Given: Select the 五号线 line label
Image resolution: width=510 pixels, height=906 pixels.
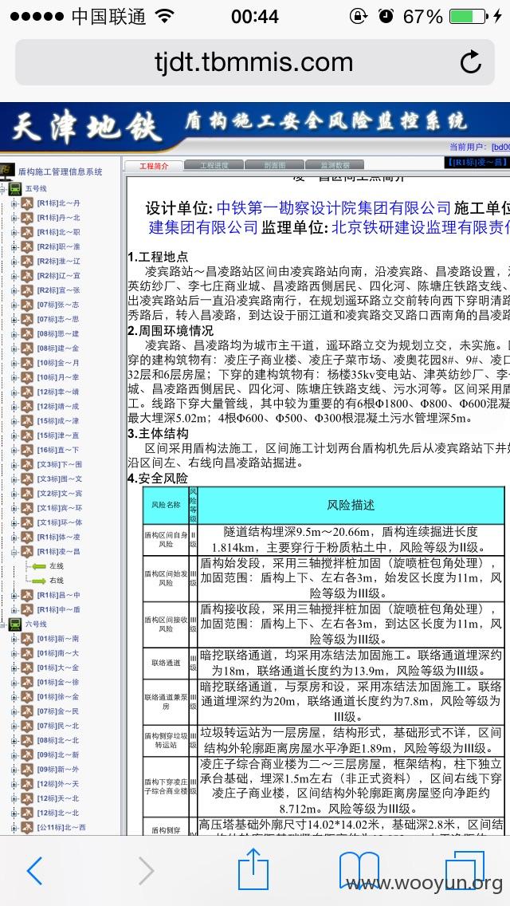Looking at the screenshot, I should [x=36, y=188].
